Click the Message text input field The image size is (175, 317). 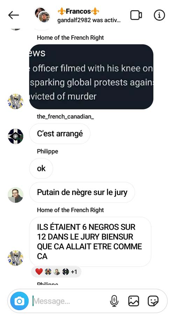tap(70, 301)
